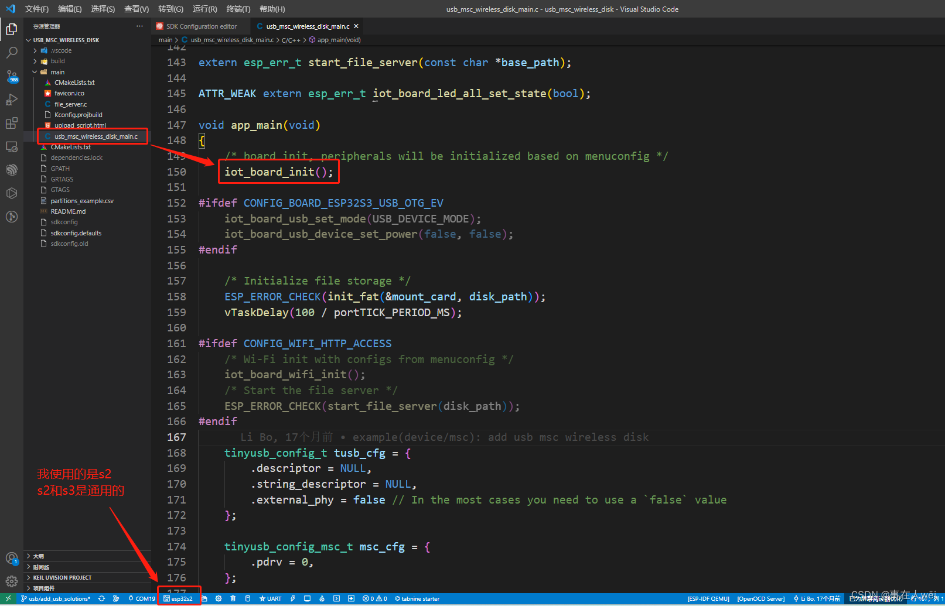Open the Accounts icon in activity bar
This screenshot has width=945, height=606.
(x=12, y=558)
